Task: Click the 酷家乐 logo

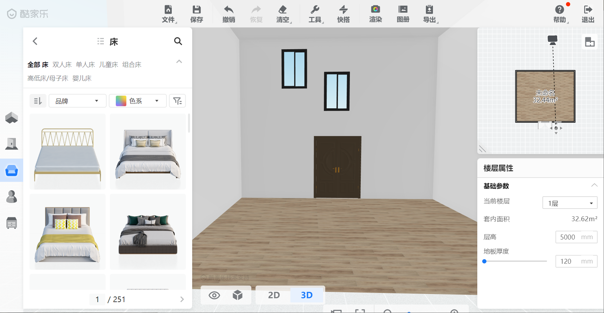Action: tap(27, 14)
